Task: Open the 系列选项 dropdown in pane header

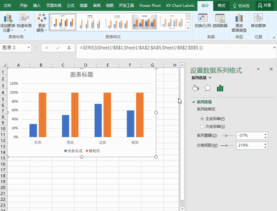Action: (210, 78)
